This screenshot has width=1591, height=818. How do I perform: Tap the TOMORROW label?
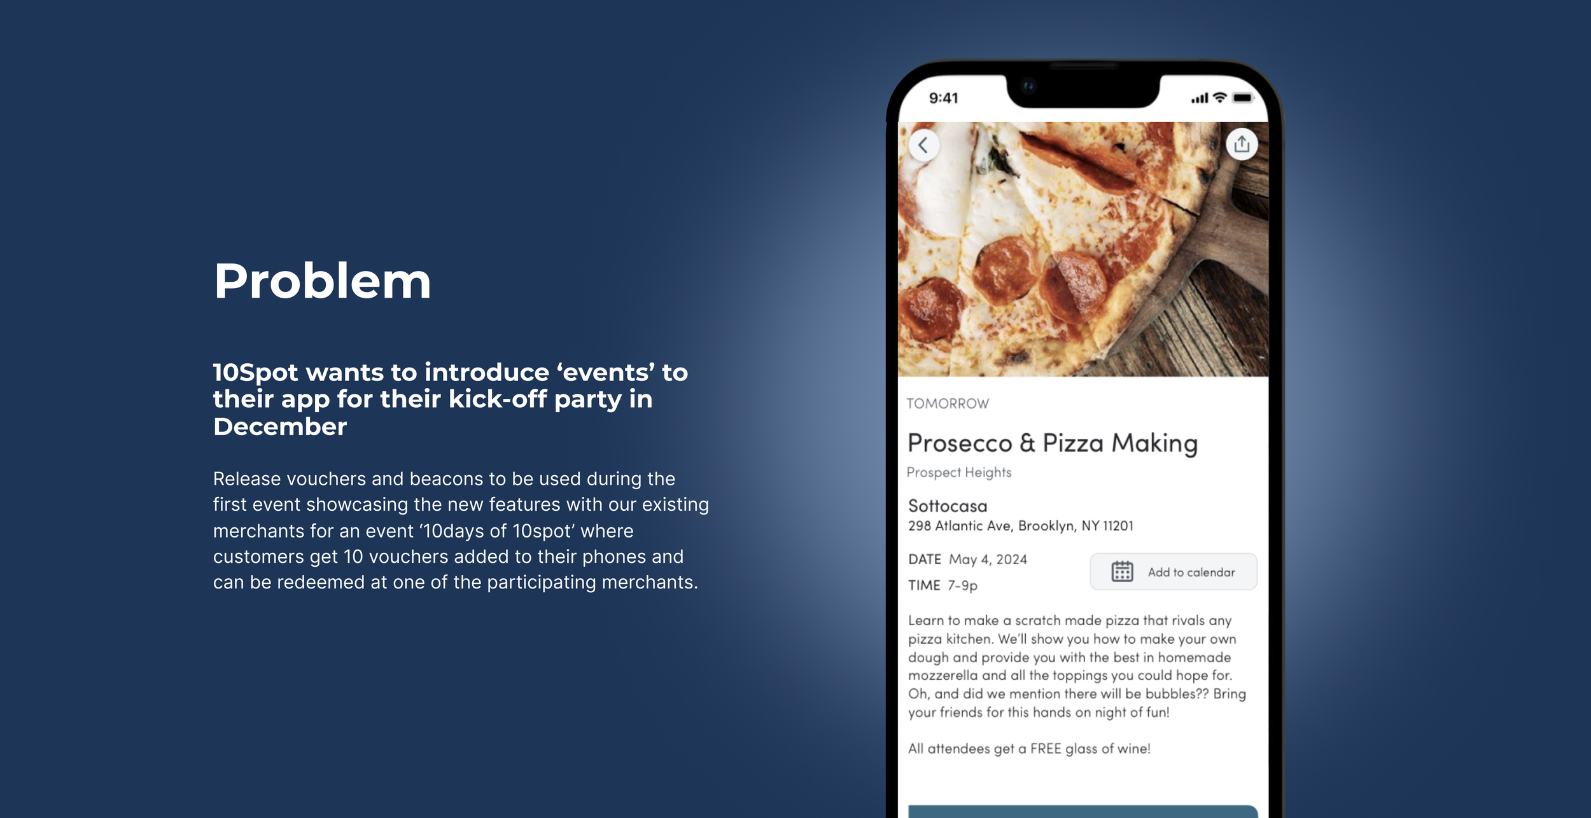pos(948,404)
